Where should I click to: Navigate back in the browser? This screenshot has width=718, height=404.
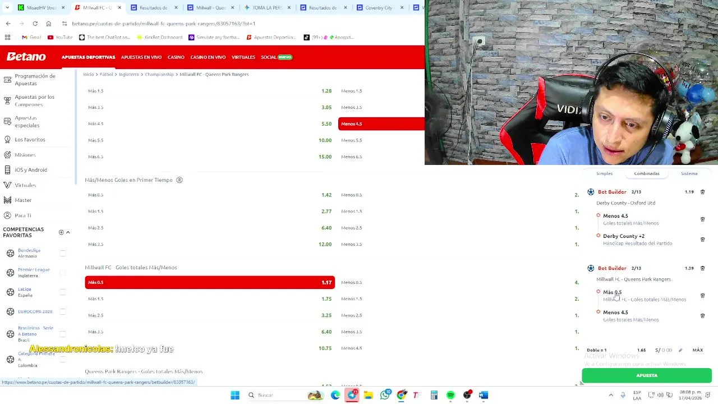[x=8, y=24]
